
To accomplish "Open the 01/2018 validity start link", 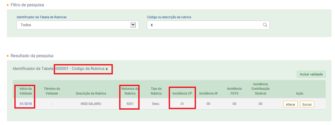I will 26,104.
